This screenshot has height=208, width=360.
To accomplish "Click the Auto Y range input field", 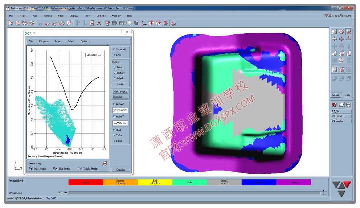I will (x=120, y=123).
